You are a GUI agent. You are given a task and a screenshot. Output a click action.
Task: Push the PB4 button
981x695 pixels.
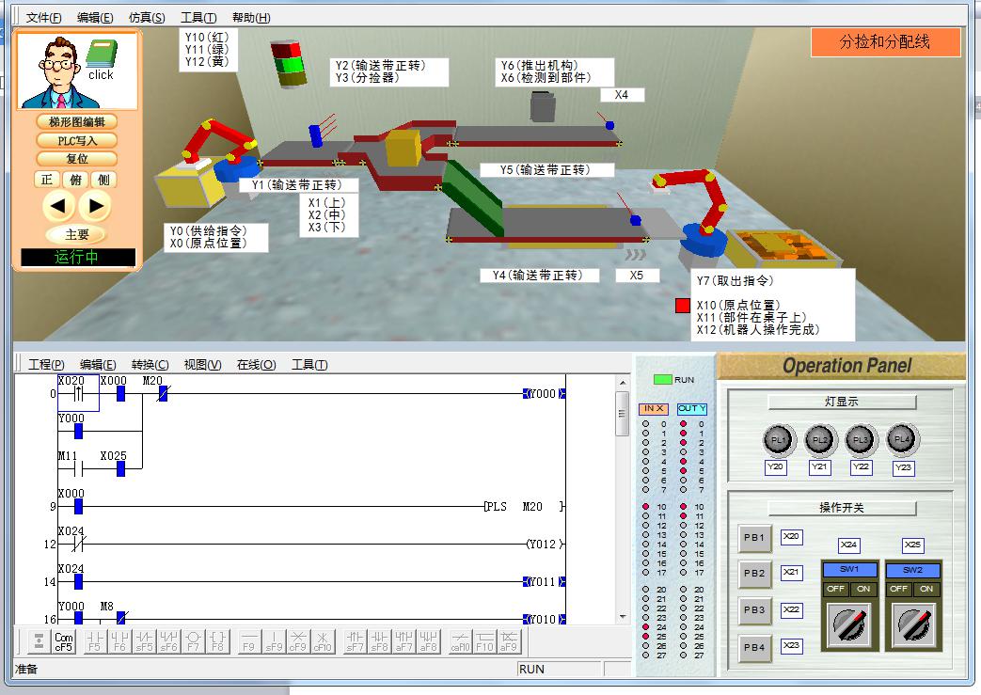pyautogui.click(x=755, y=647)
